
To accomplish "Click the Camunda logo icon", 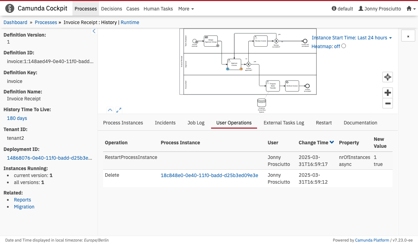I will pyautogui.click(x=10, y=9).
